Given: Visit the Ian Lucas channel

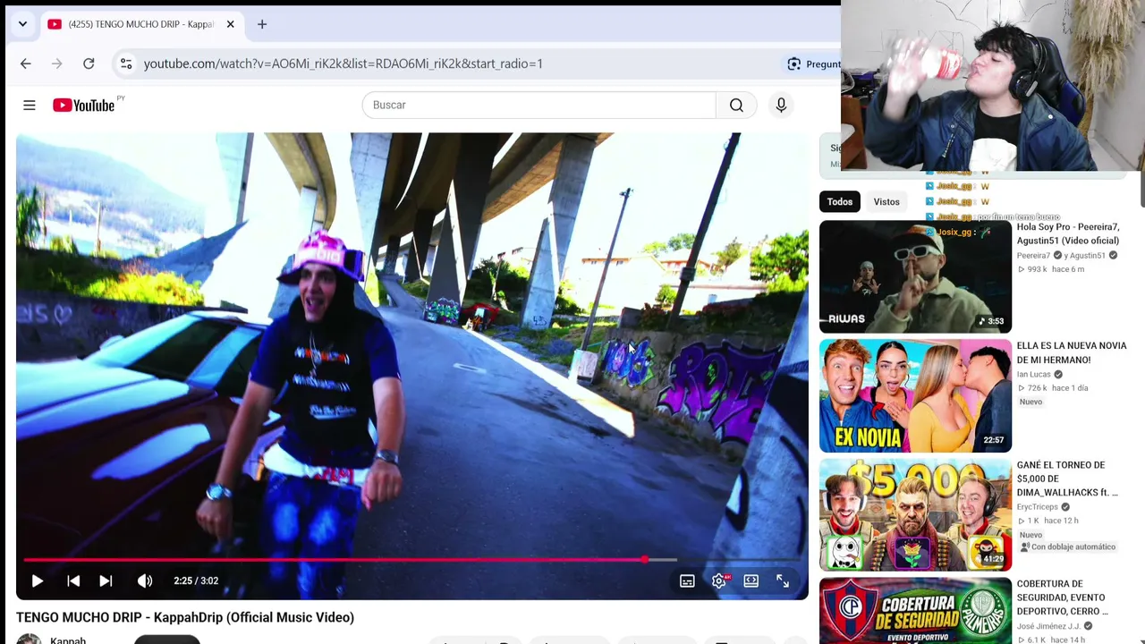Looking at the screenshot, I should (x=1034, y=375).
